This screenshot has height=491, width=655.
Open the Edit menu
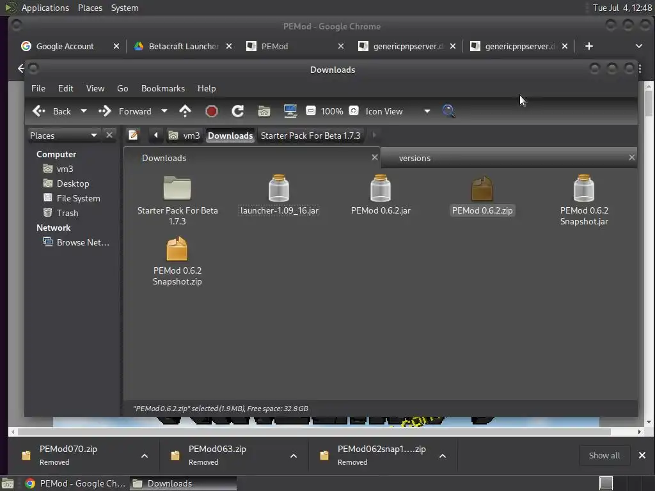[66, 88]
